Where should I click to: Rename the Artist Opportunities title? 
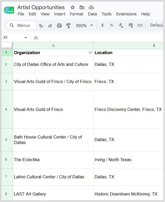(41, 8)
